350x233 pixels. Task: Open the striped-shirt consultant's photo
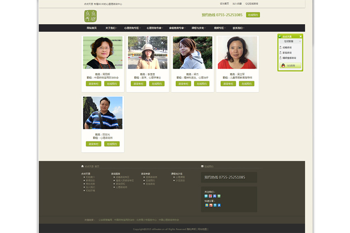[x=103, y=113]
